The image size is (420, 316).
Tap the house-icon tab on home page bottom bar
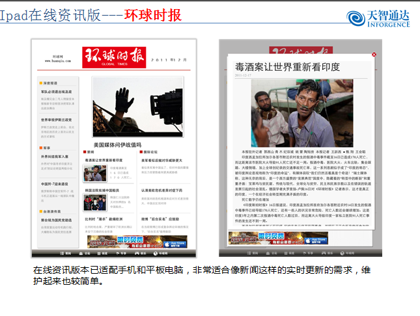coord(85,253)
